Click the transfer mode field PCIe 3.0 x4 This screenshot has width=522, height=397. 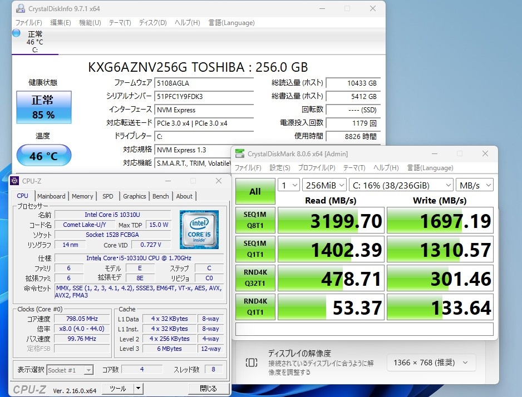(x=204, y=123)
